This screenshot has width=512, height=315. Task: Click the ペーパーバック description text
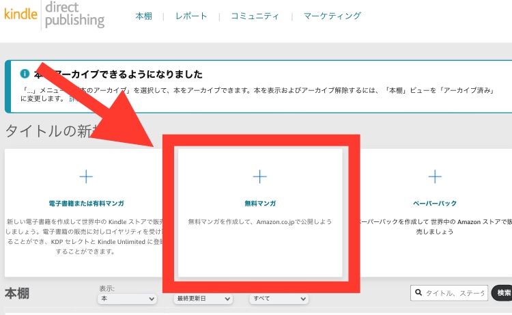[x=435, y=227]
